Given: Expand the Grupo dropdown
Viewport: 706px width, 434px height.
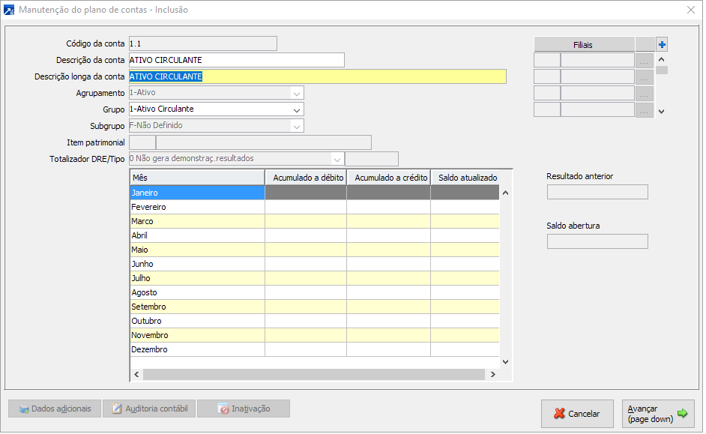Looking at the screenshot, I should coord(297,109).
